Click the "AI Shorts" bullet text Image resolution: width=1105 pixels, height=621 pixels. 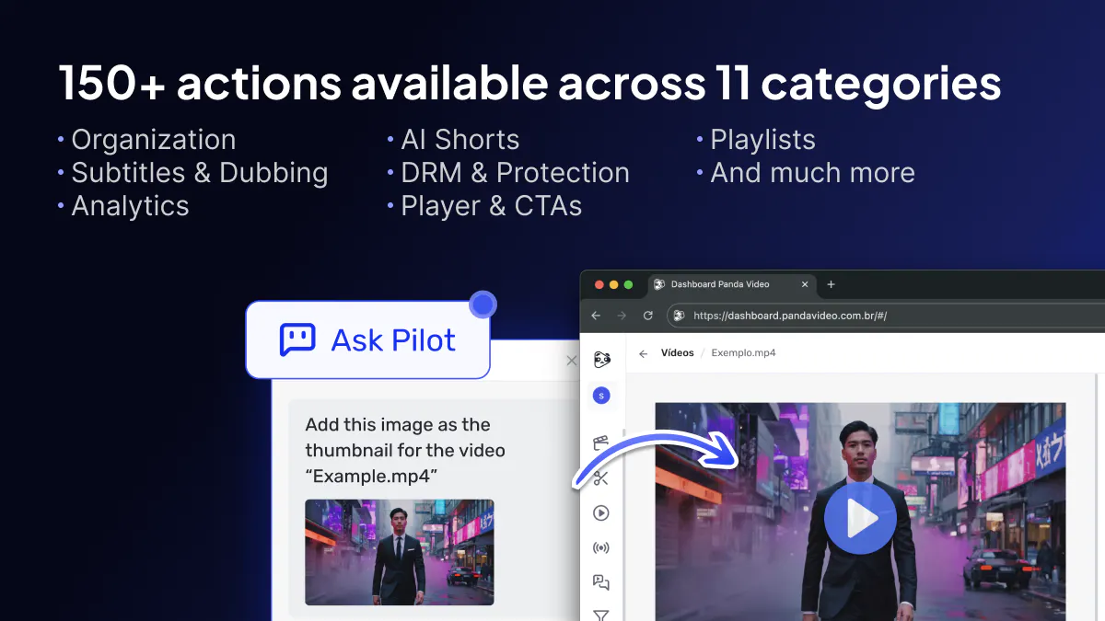pyautogui.click(x=460, y=140)
